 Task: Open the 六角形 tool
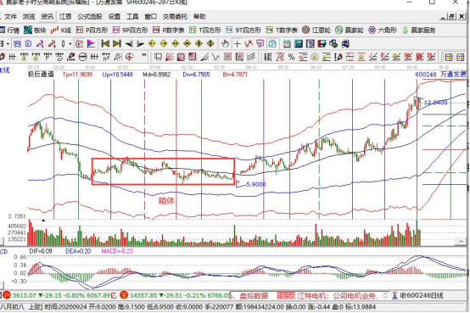pyautogui.click(x=383, y=30)
